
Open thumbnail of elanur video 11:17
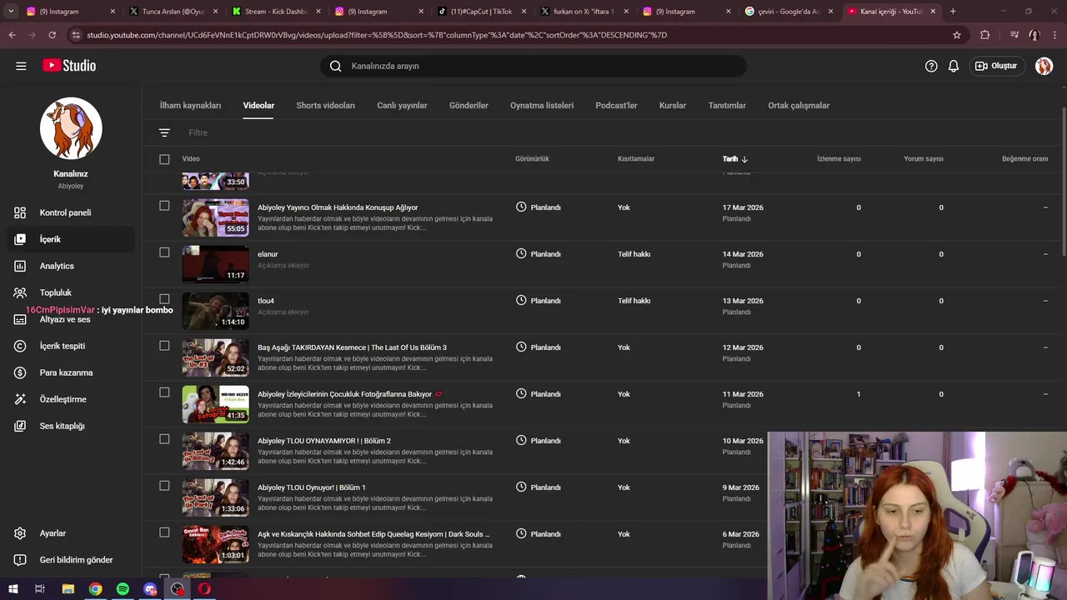pyautogui.click(x=215, y=264)
